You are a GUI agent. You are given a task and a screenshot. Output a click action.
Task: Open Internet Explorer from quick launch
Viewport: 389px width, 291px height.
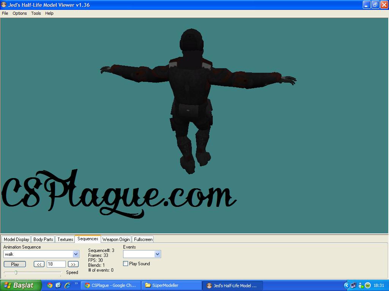pos(67,285)
